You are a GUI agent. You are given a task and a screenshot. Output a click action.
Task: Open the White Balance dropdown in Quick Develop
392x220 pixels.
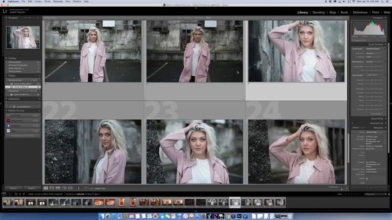tap(374, 62)
